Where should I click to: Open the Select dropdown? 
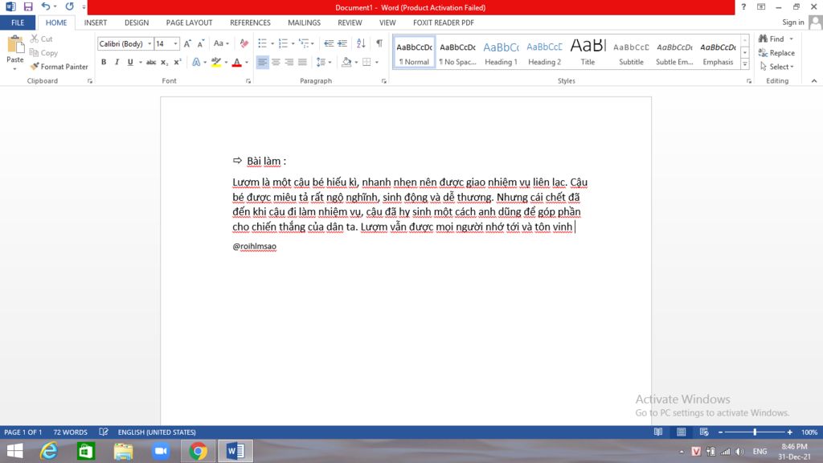[777, 67]
